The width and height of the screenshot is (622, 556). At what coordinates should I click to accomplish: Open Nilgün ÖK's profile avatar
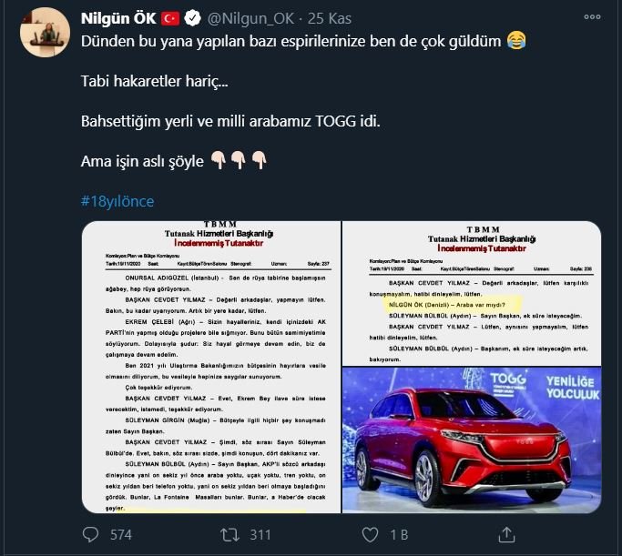click(46, 32)
